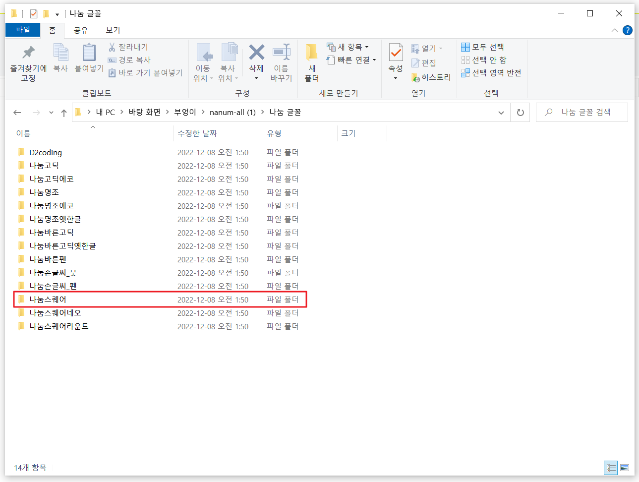Open 새 항목 (New item) dropdown
This screenshot has width=639, height=482.
point(348,47)
